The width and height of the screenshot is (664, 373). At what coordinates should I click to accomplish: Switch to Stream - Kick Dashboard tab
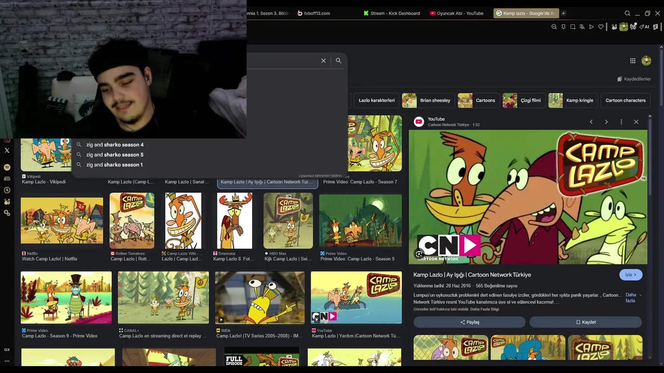coord(392,13)
